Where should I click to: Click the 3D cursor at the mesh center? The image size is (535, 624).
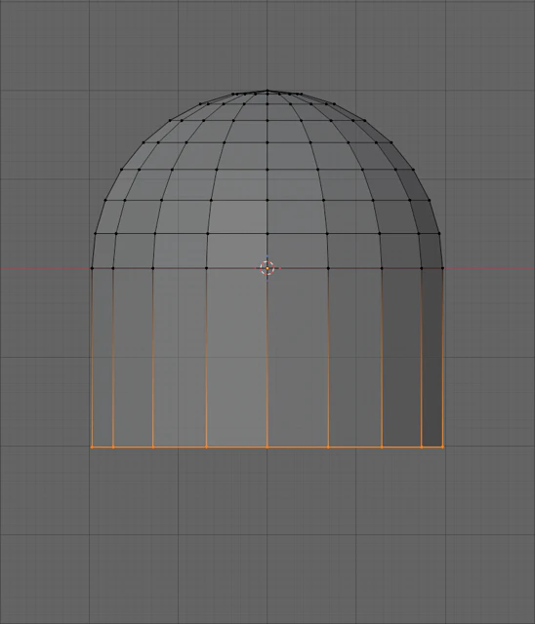[267, 268]
